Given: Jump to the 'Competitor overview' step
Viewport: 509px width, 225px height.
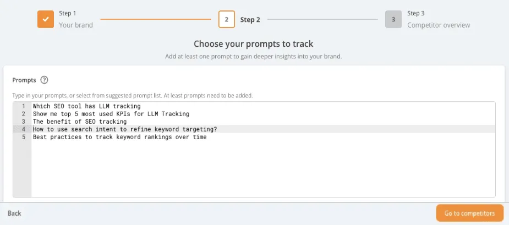Looking at the screenshot, I should pos(439,25).
